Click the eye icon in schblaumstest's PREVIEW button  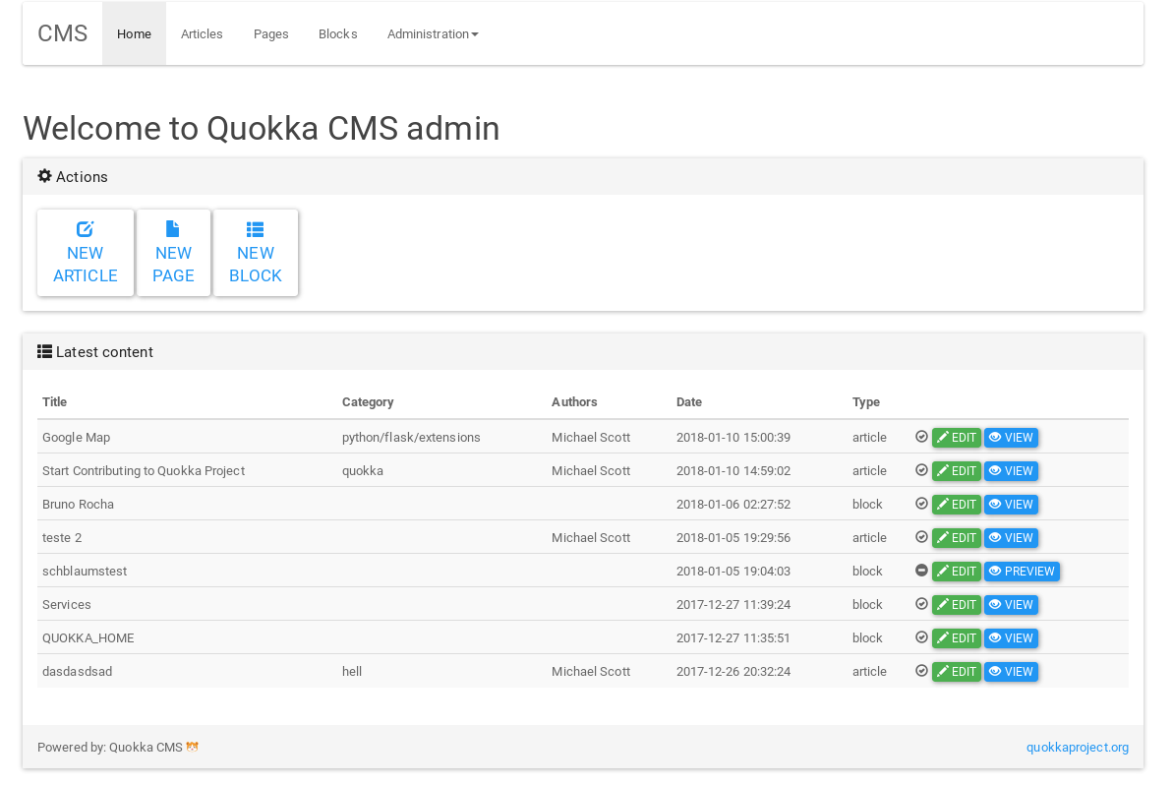tap(995, 571)
